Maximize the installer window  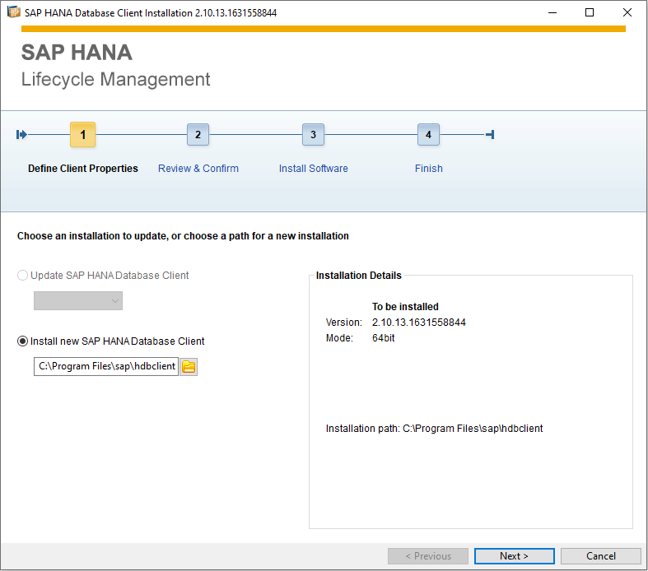coord(590,13)
